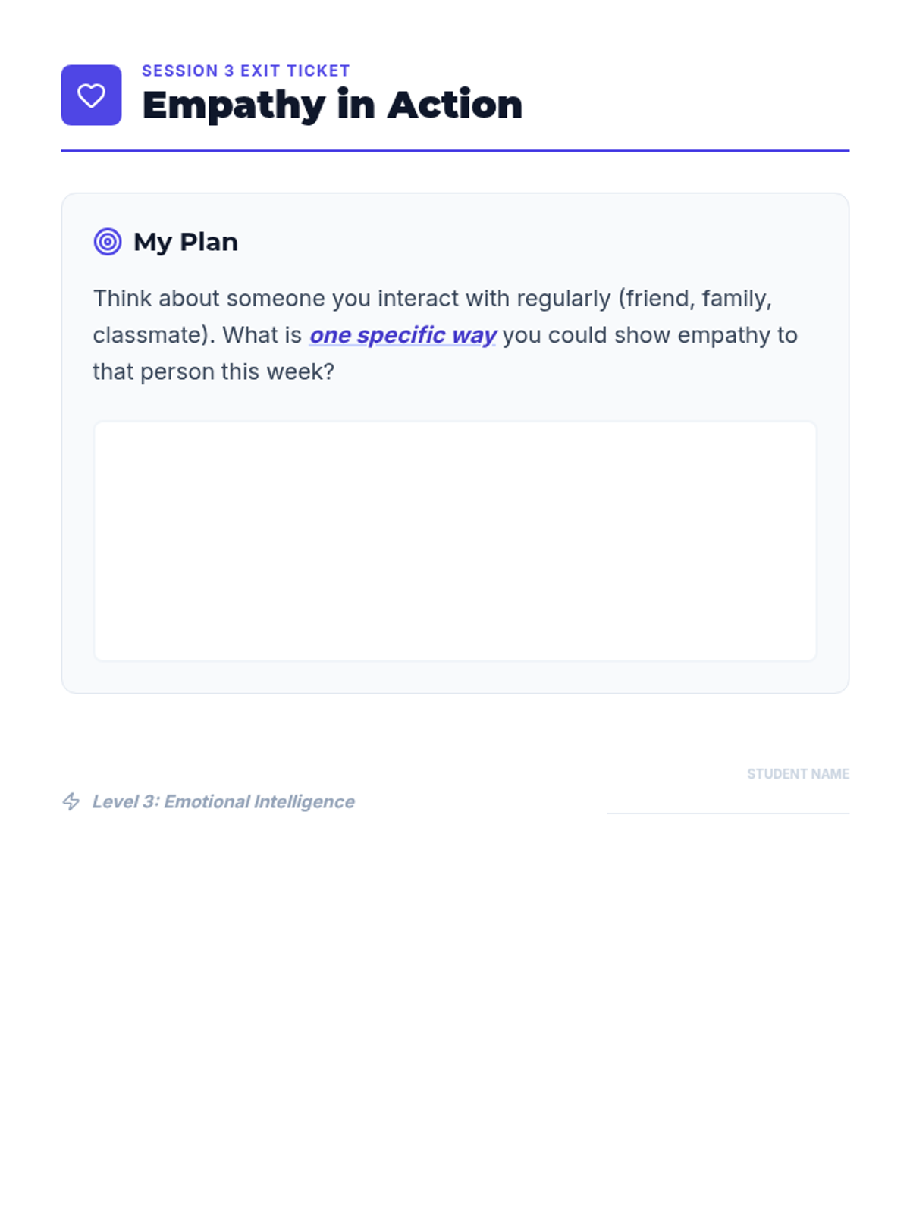Click the text '(friend, family,' in prompt

(695, 299)
